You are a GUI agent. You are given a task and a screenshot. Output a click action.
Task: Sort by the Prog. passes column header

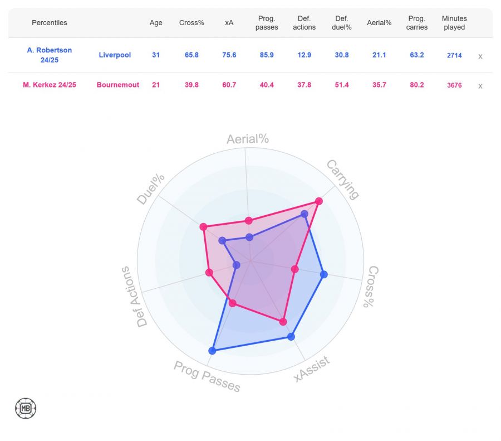pos(267,23)
